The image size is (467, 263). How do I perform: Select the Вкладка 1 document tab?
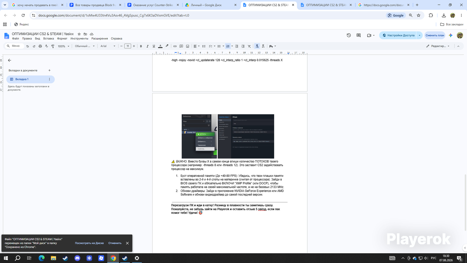30,79
